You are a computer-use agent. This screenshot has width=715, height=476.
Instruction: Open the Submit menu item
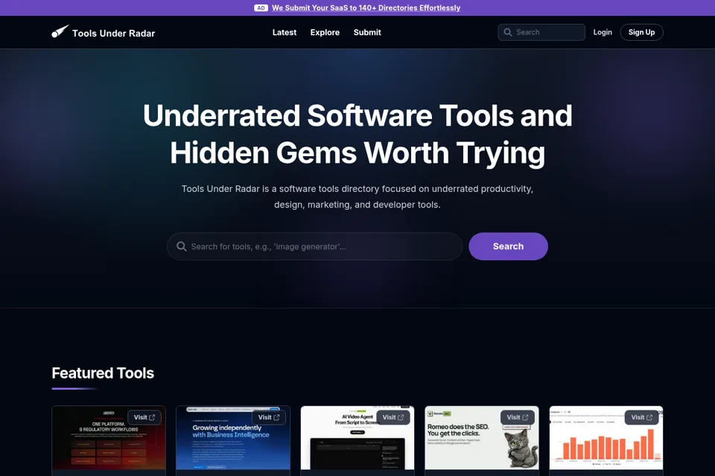coord(367,32)
